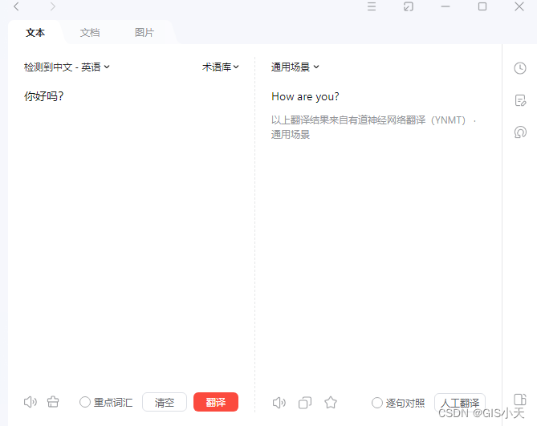Open the notes edit icon in sidebar
Screen dimensions: 537x426
point(520,100)
